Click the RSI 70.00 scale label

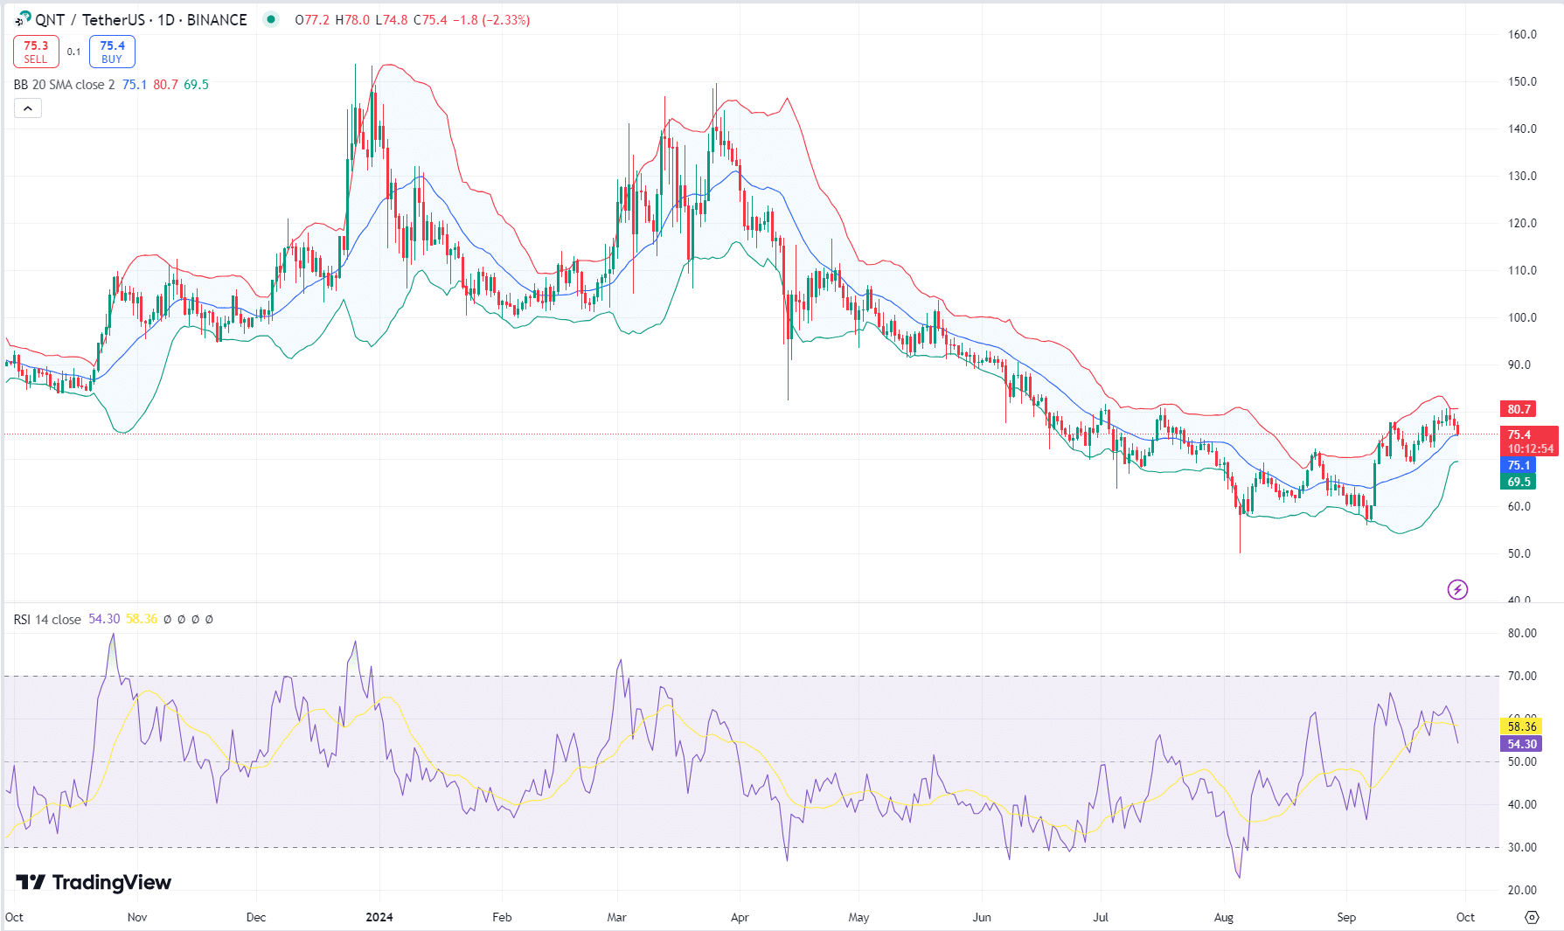1522,676
